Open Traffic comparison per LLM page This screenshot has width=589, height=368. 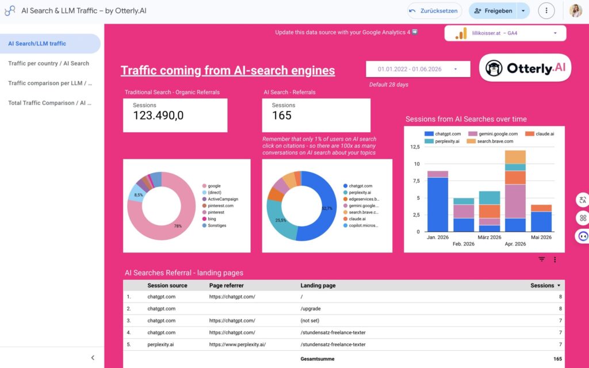[x=50, y=83]
